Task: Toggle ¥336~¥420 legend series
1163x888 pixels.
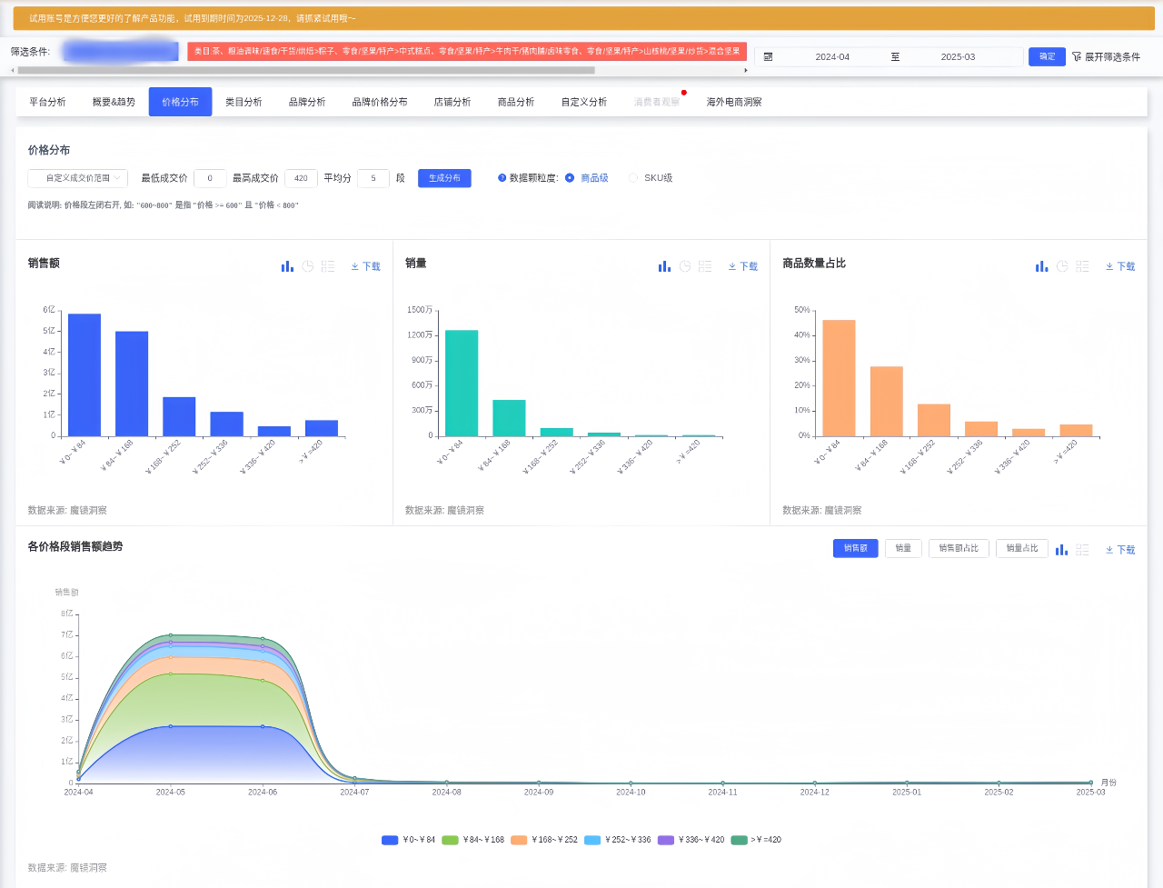Action: click(x=691, y=840)
